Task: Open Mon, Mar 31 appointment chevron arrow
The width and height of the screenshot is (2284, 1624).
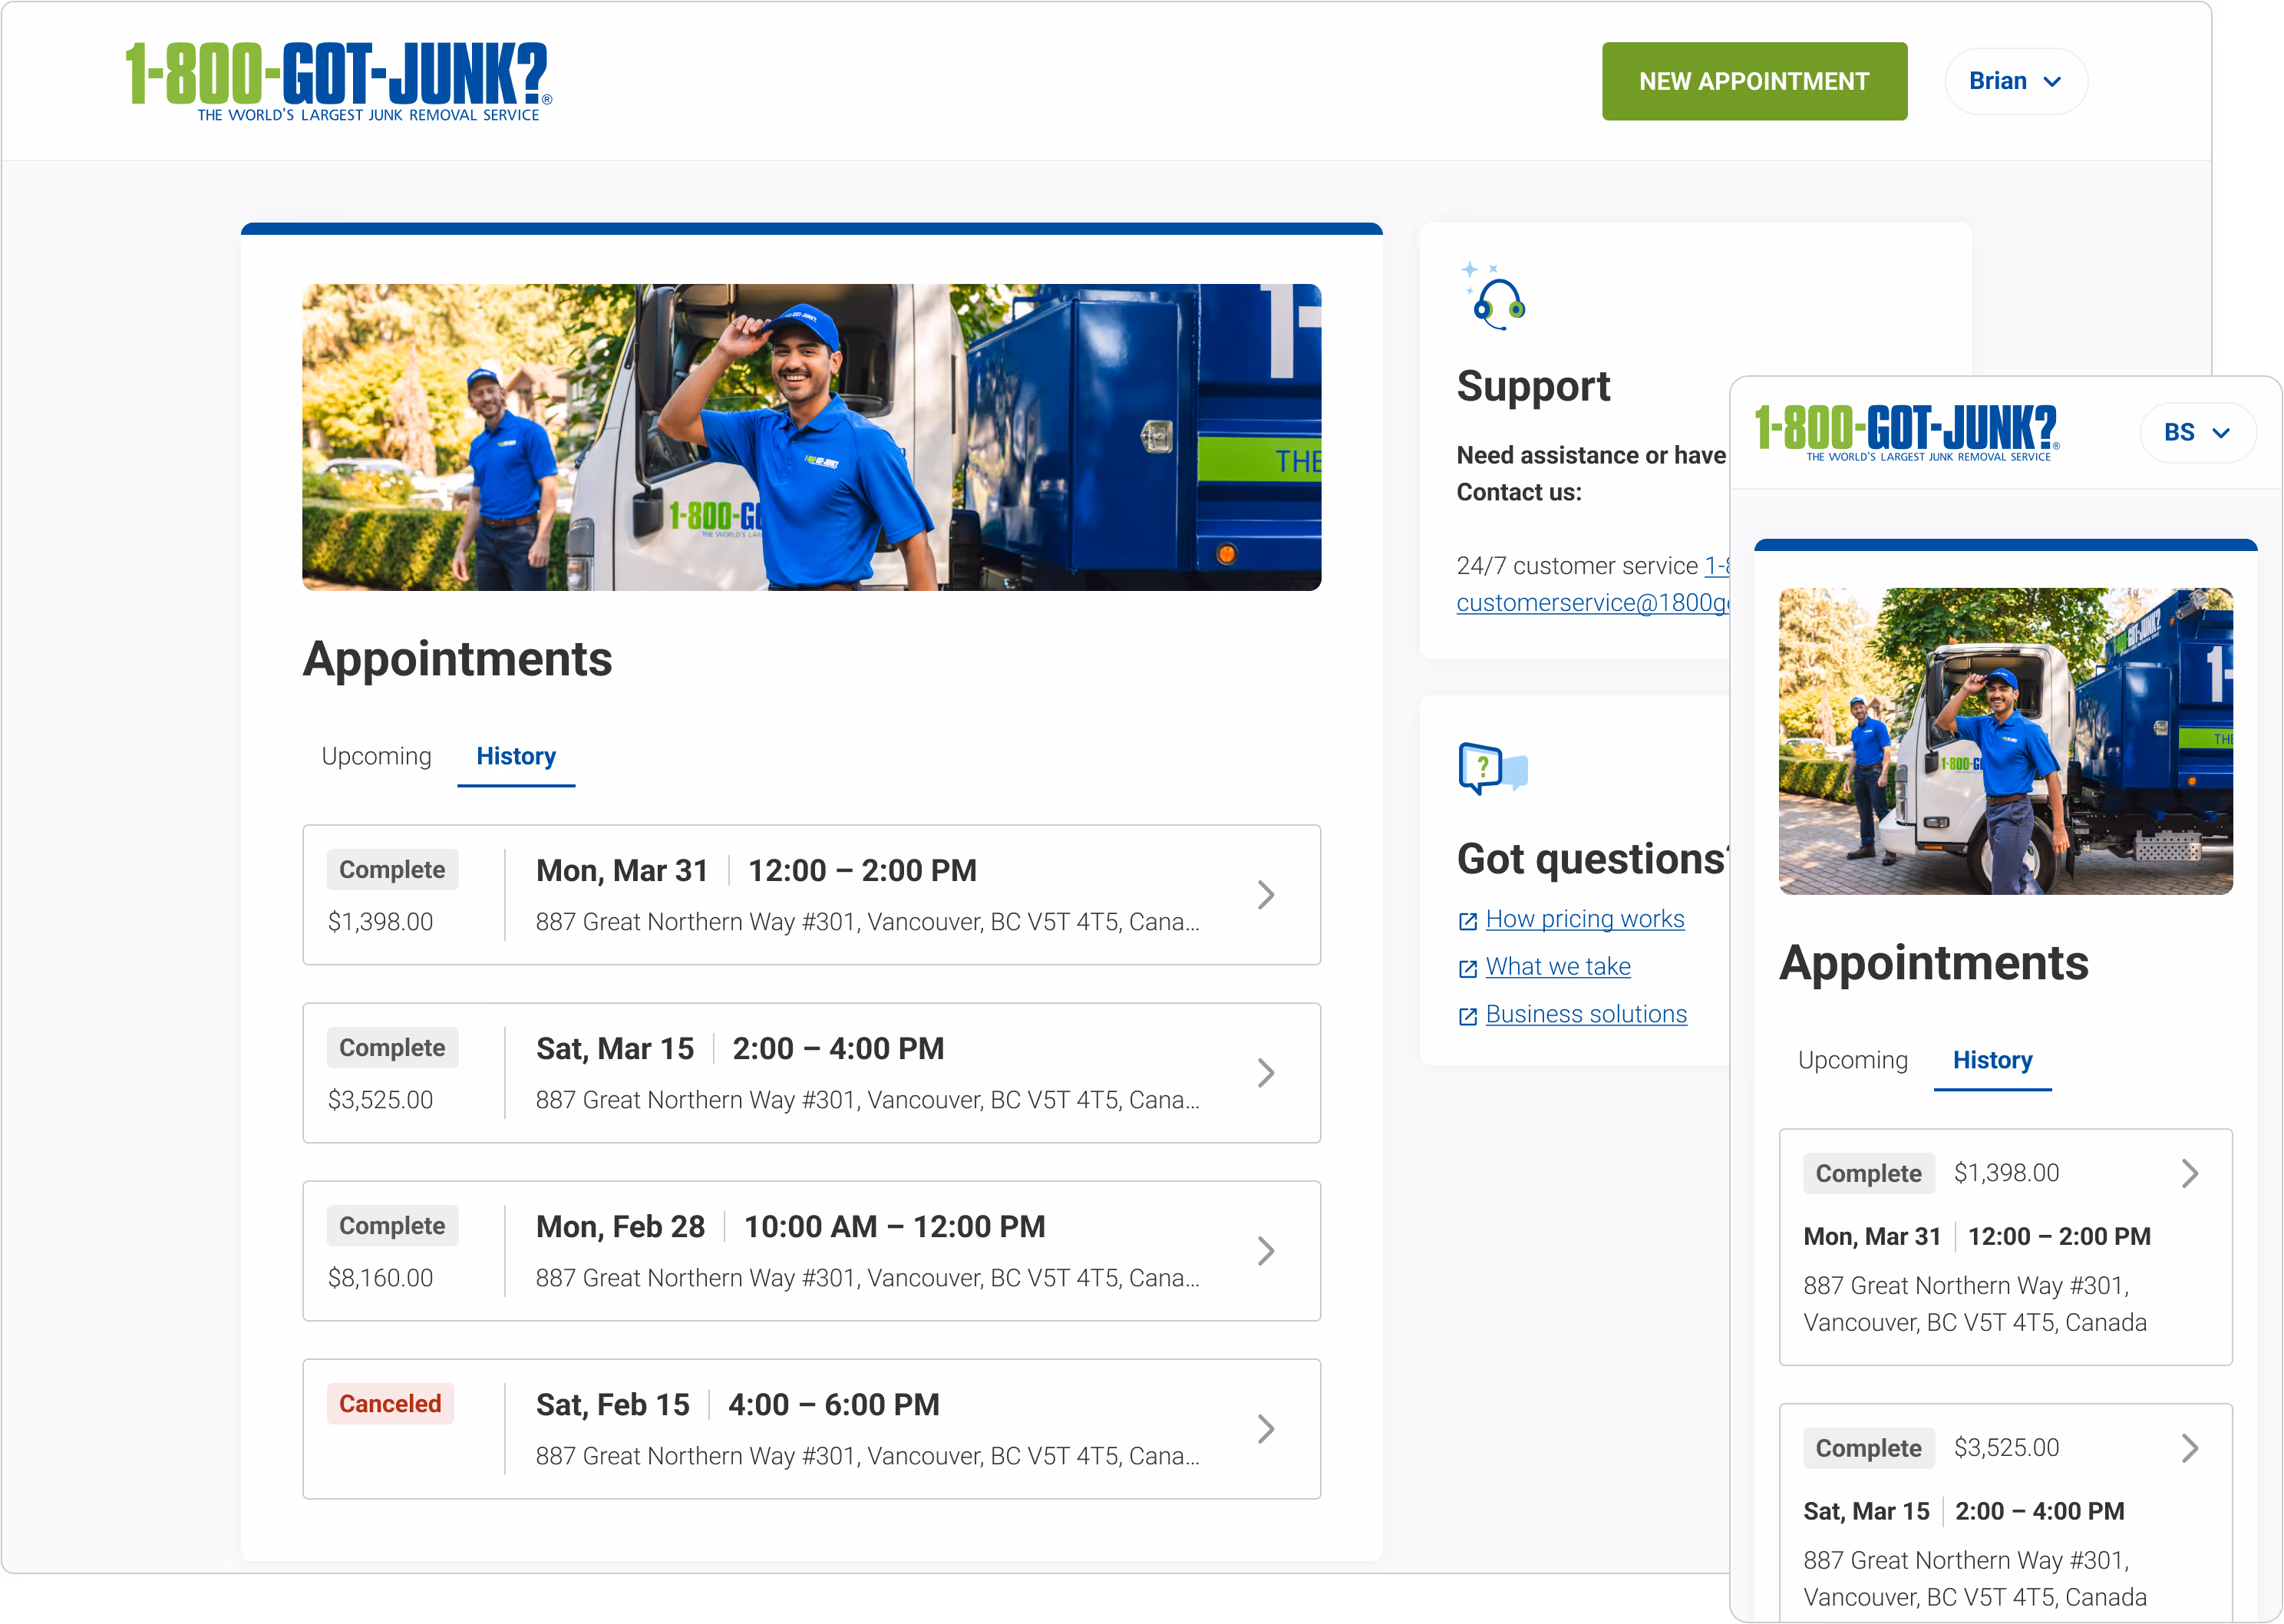Action: point(1265,895)
